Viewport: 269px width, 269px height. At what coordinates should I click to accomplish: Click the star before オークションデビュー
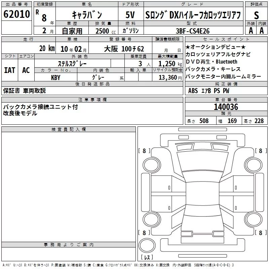(x=188, y=46)
